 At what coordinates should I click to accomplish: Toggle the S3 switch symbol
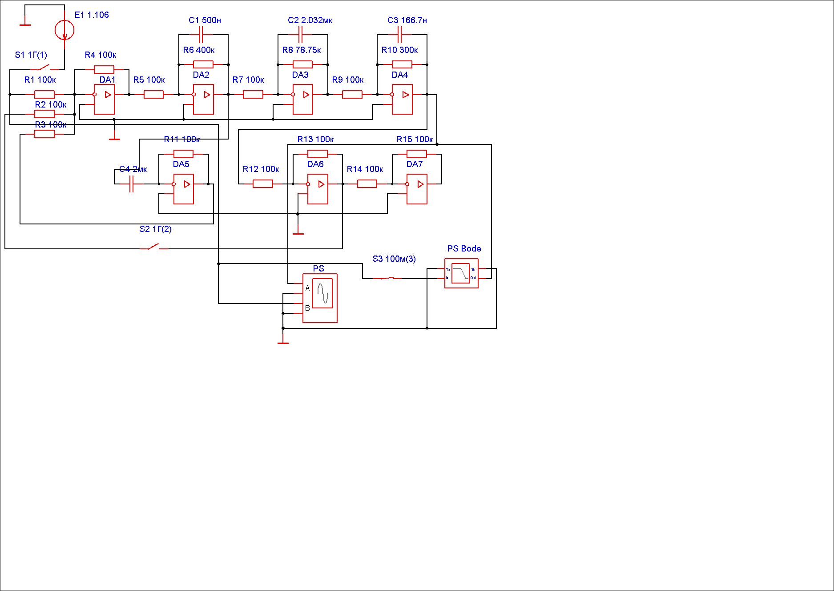(387, 278)
